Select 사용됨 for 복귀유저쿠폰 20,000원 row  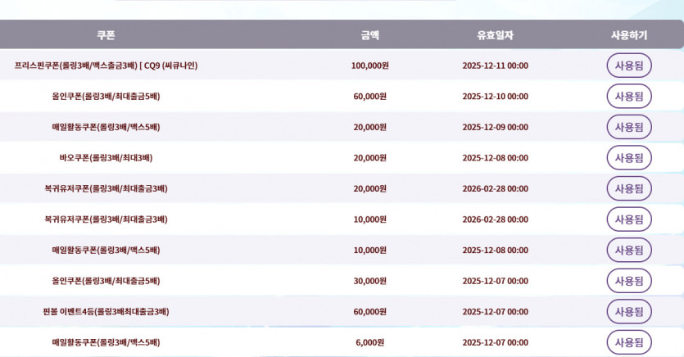click(x=628, y=188)
